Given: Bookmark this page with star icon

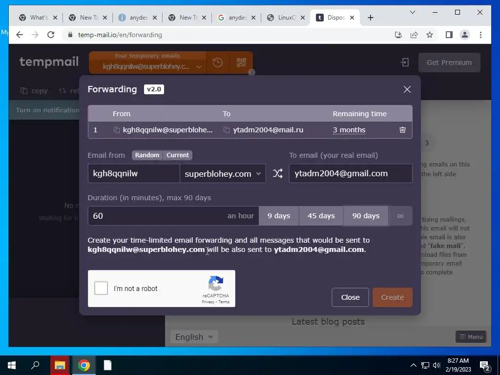Looking at the screenshot, I should [x=430, y=35].
